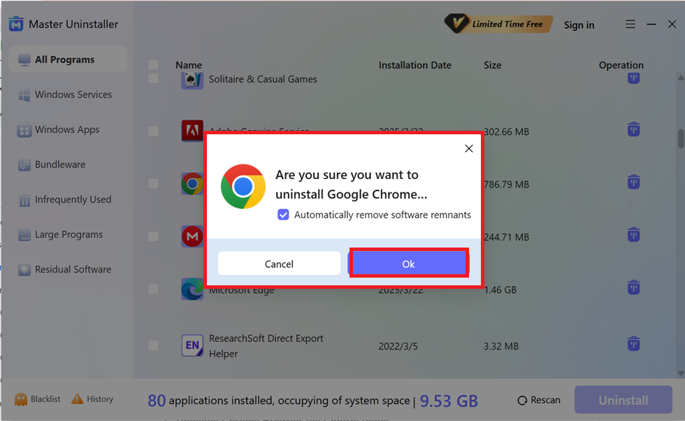Check the ResearchSoft Direct Export Helper checkbox

[x=153, y=345]
